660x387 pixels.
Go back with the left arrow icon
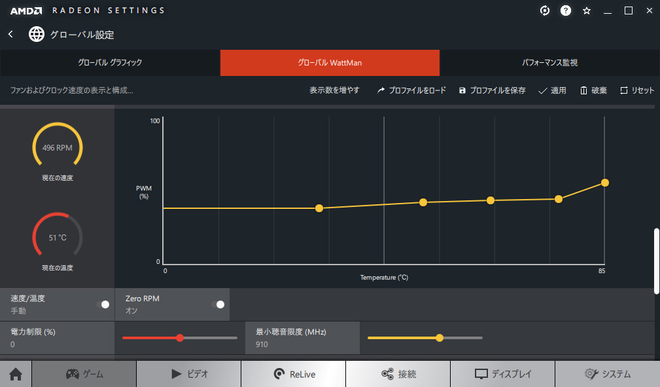[10, 34]
